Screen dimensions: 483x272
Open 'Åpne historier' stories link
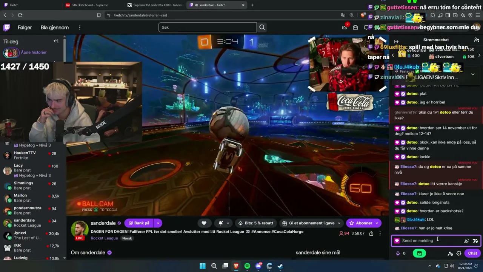[34, 53]
